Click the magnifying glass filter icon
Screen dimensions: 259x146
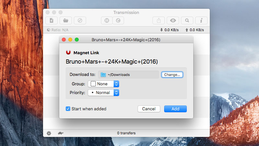click(187, 20)
